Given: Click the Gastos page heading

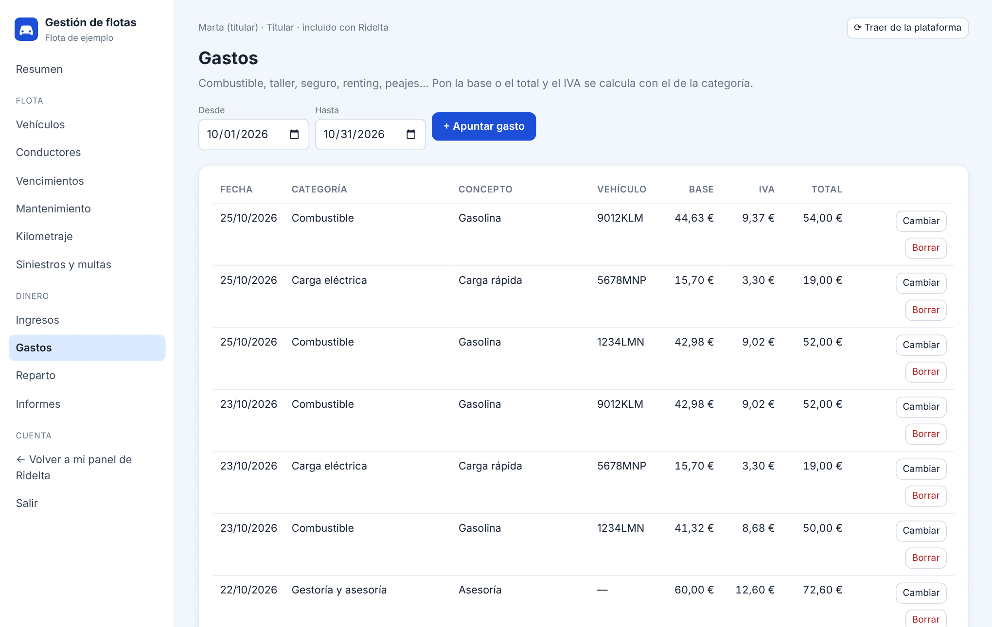Looking at the screenshot, I should tap(228, 58).
